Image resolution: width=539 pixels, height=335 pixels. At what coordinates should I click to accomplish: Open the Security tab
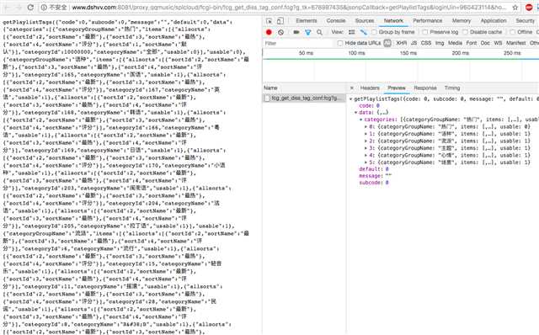(525, 21)
